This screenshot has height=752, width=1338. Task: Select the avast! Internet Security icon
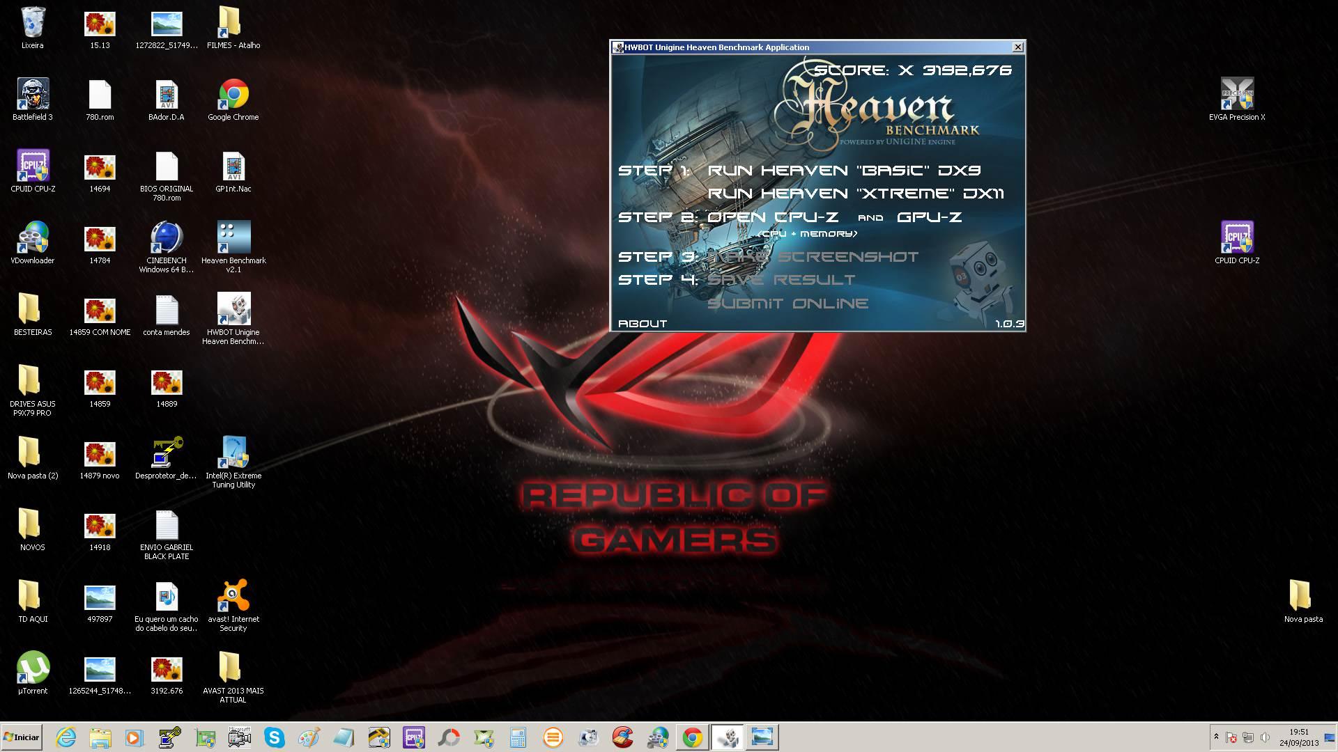point(233,606)
